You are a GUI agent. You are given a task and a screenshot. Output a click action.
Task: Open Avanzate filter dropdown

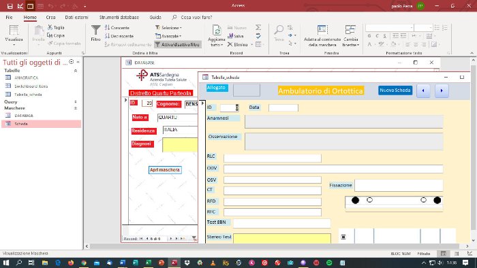[x=168, y=36]
